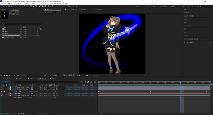Open layer 2 parent link dropdown

(60, 89)
